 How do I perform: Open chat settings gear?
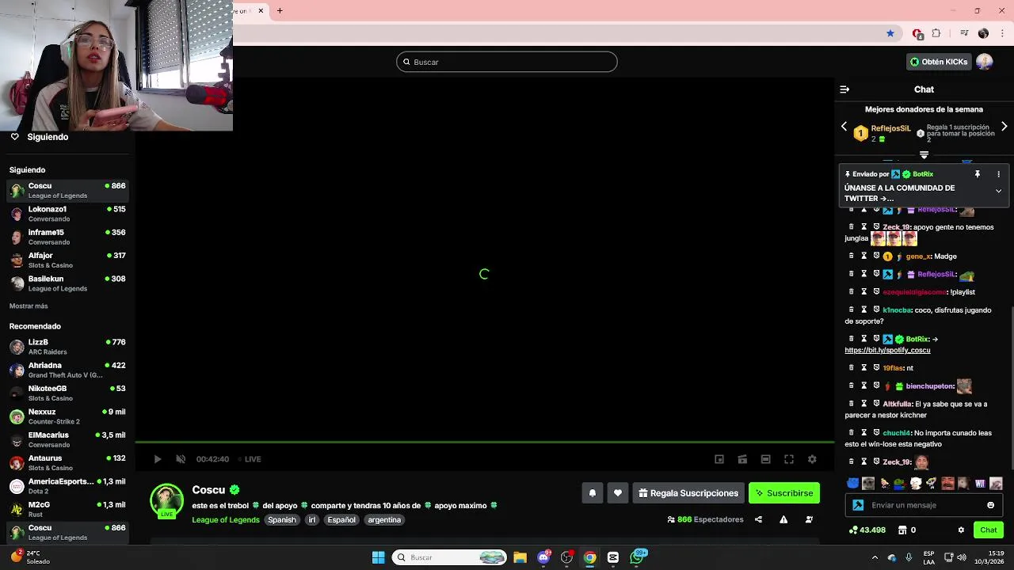click(x=961, y=530)
